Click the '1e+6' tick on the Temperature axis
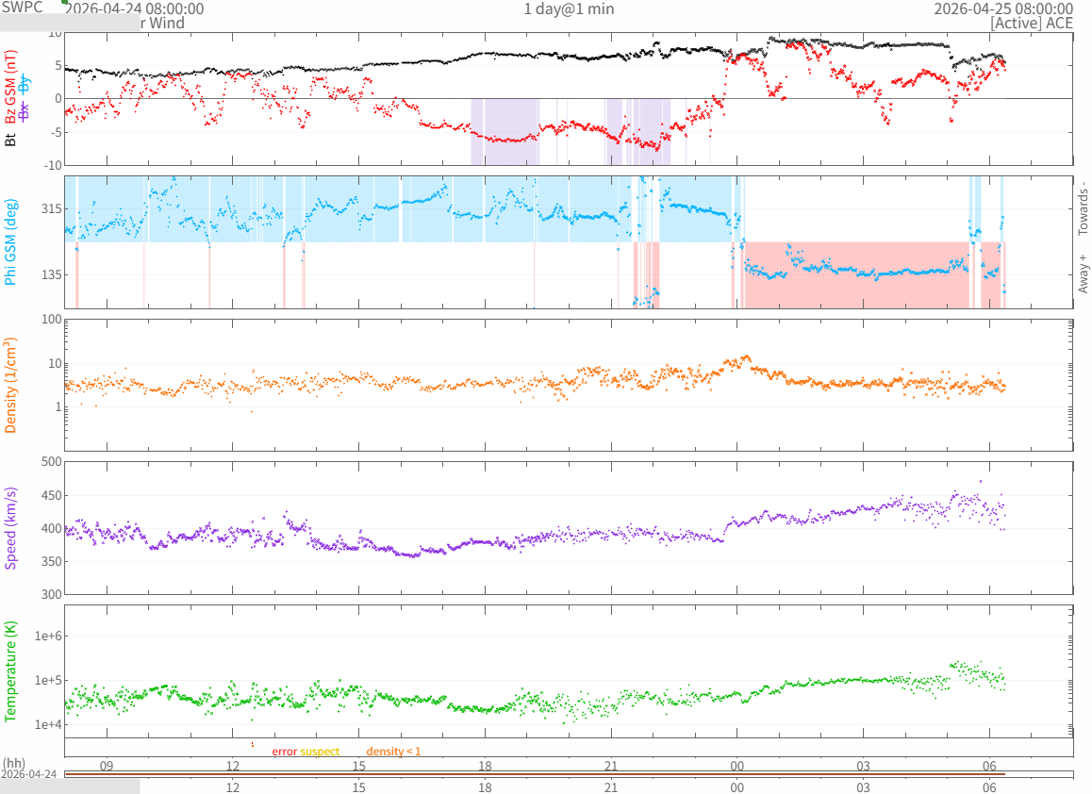This screenshot has width=1092, height=794. [48, 636]
